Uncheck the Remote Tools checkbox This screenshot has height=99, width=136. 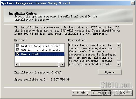18,54
